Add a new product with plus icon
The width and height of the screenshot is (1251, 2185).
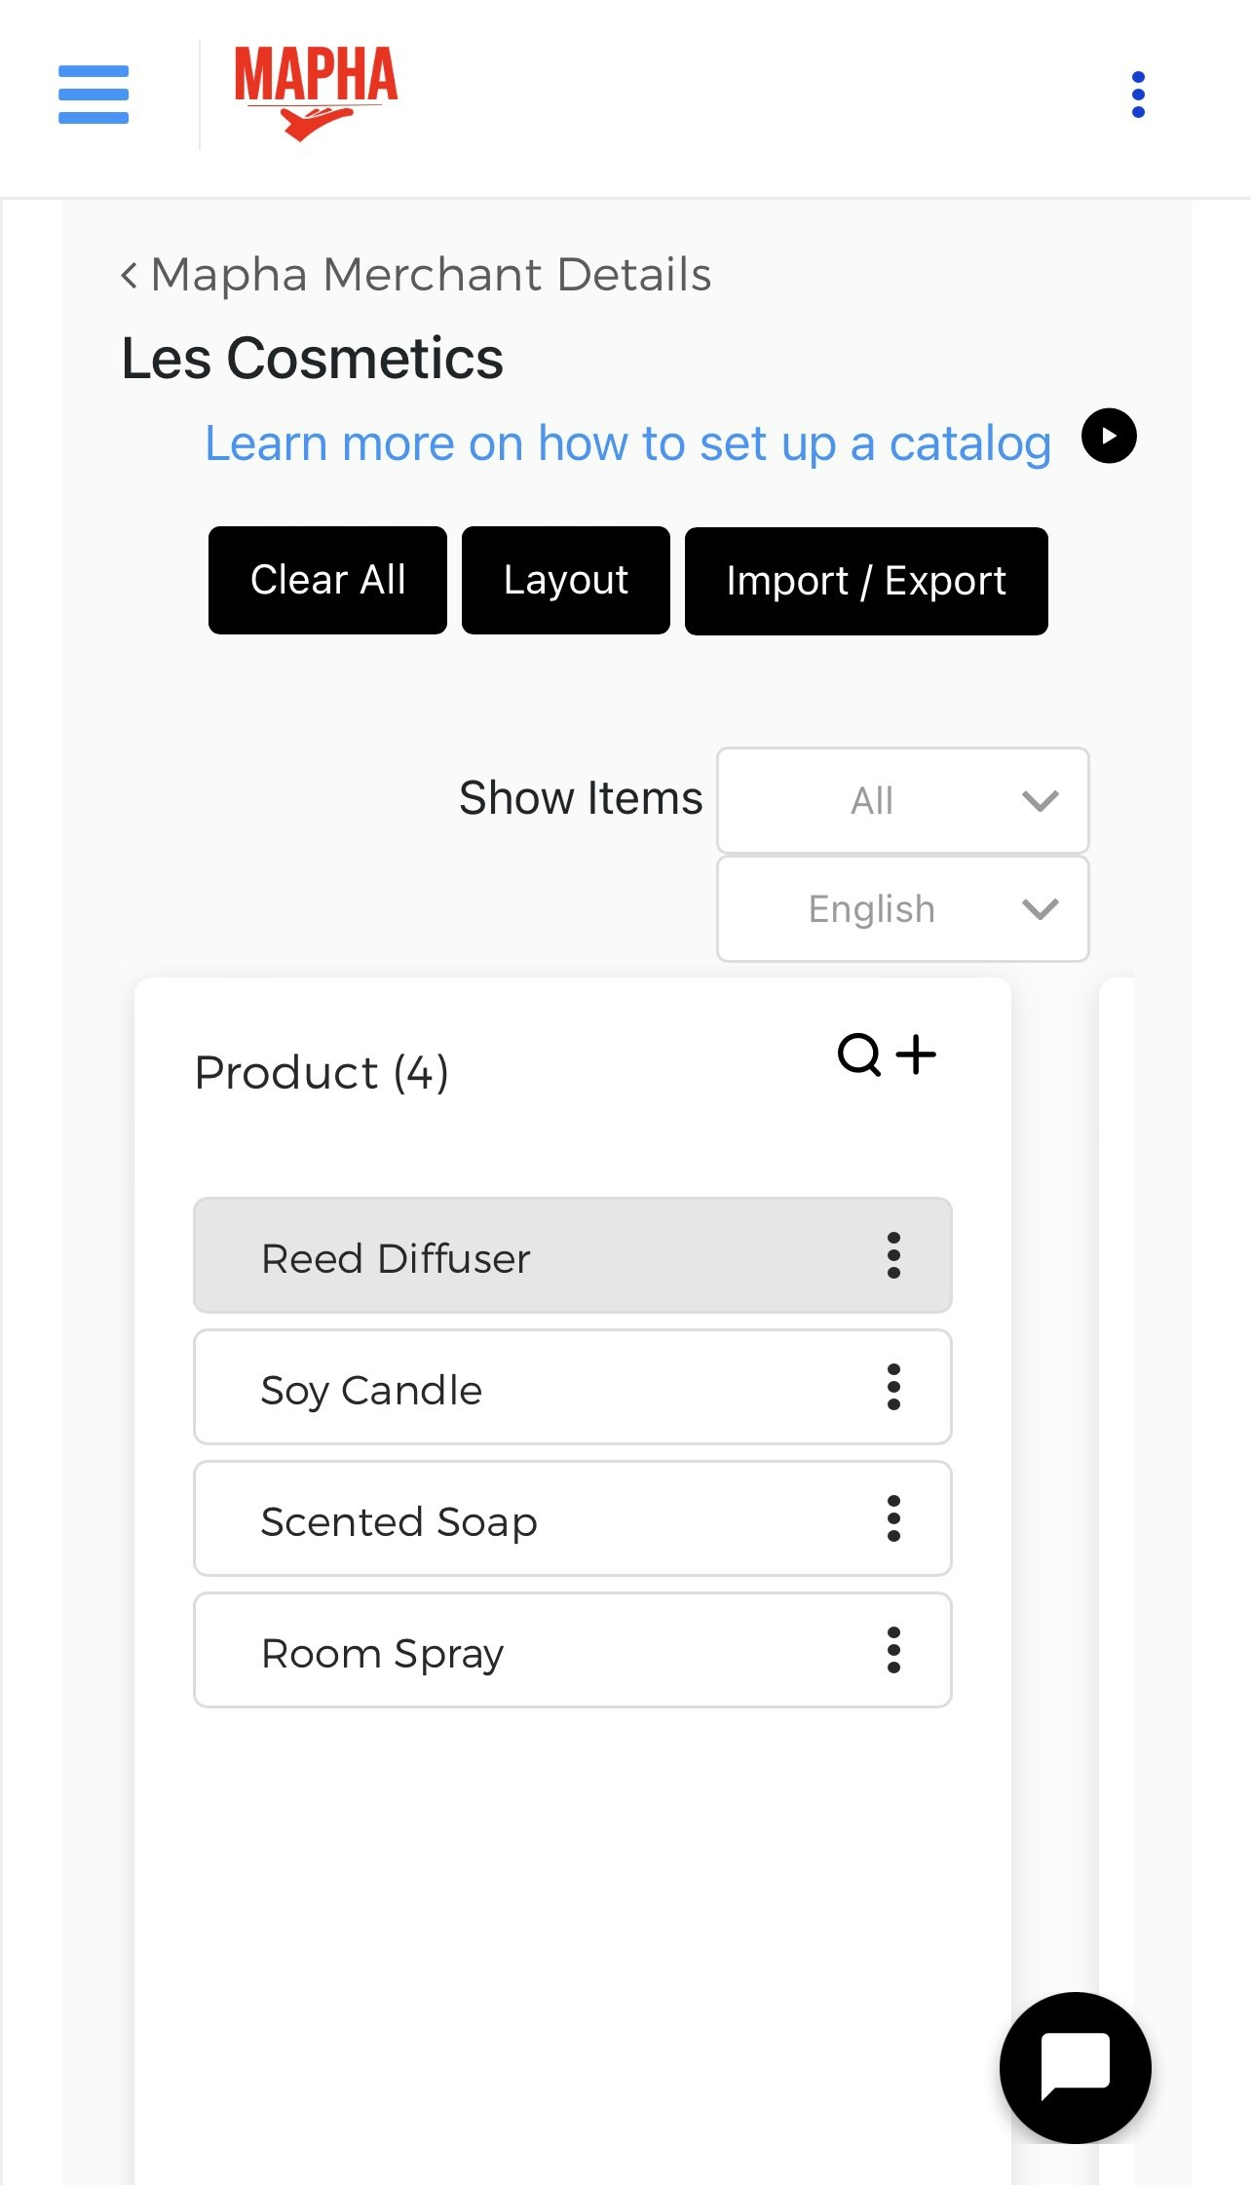(x=916, y=1054)
